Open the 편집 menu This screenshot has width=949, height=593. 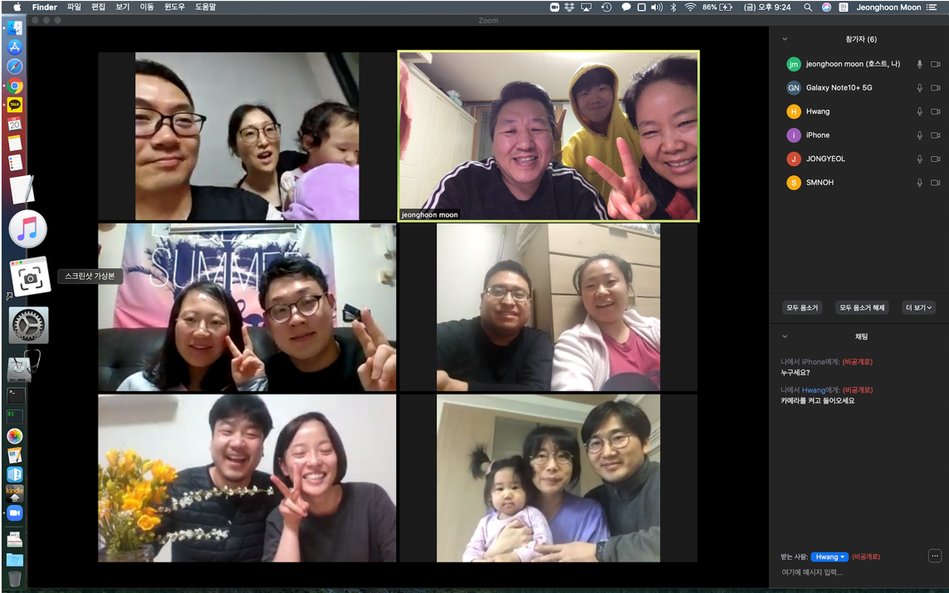tap(98, 7)
